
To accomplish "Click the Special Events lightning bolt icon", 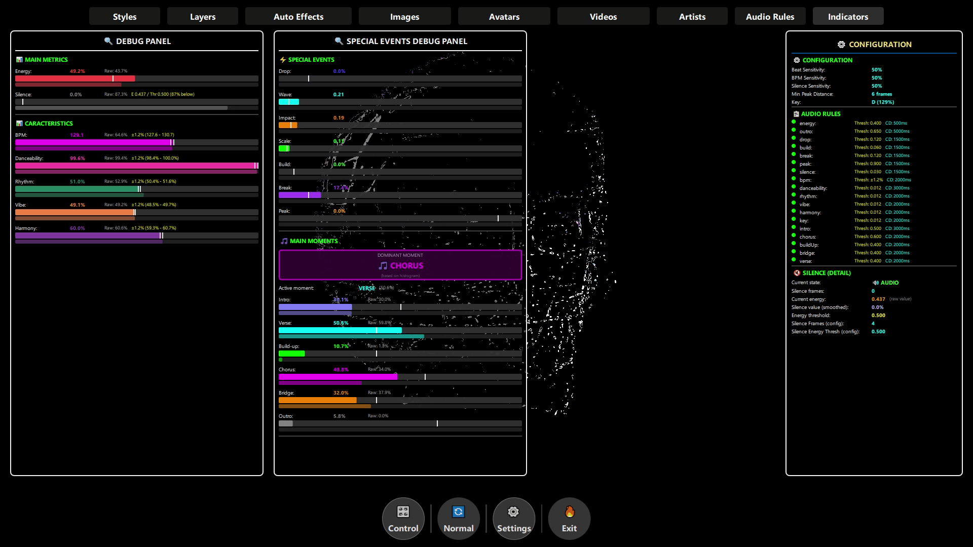I will (283, 60).
